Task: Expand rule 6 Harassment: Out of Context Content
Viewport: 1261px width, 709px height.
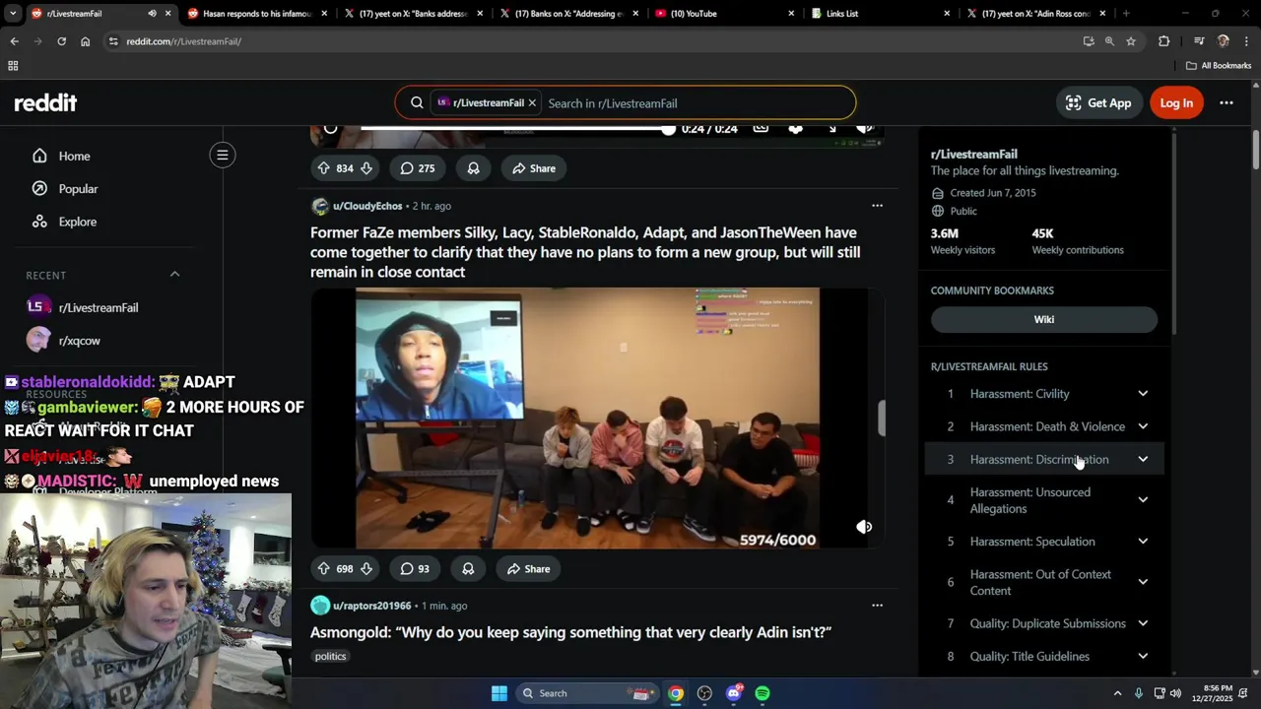Action: 1044,582
